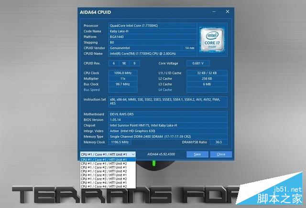Click the Memory Type DDR4-2400 SDRAM value
This screenshot has width=306, height=208.
[168, 136]
